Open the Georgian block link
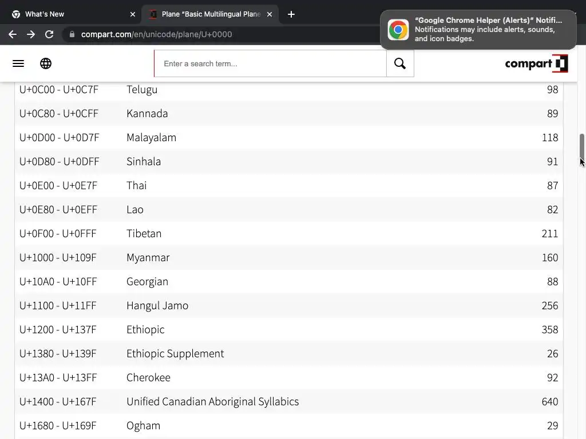 pos(147,281)
